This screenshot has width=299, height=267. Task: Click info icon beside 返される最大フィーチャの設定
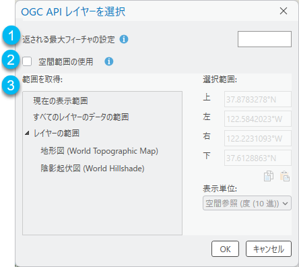click(124, 39)
